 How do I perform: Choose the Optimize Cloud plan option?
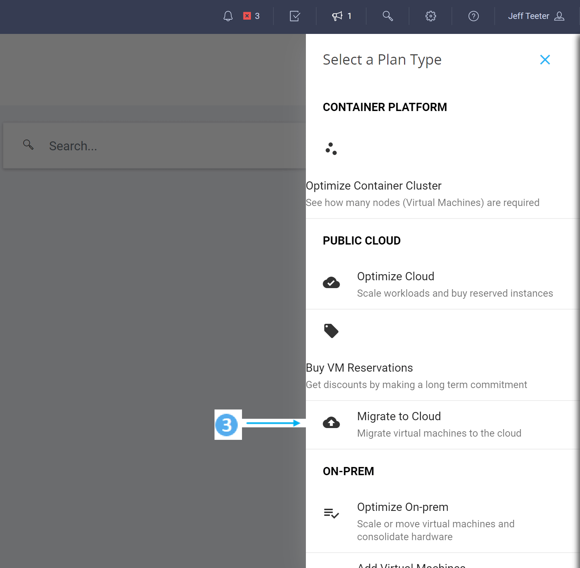point(395,276)
